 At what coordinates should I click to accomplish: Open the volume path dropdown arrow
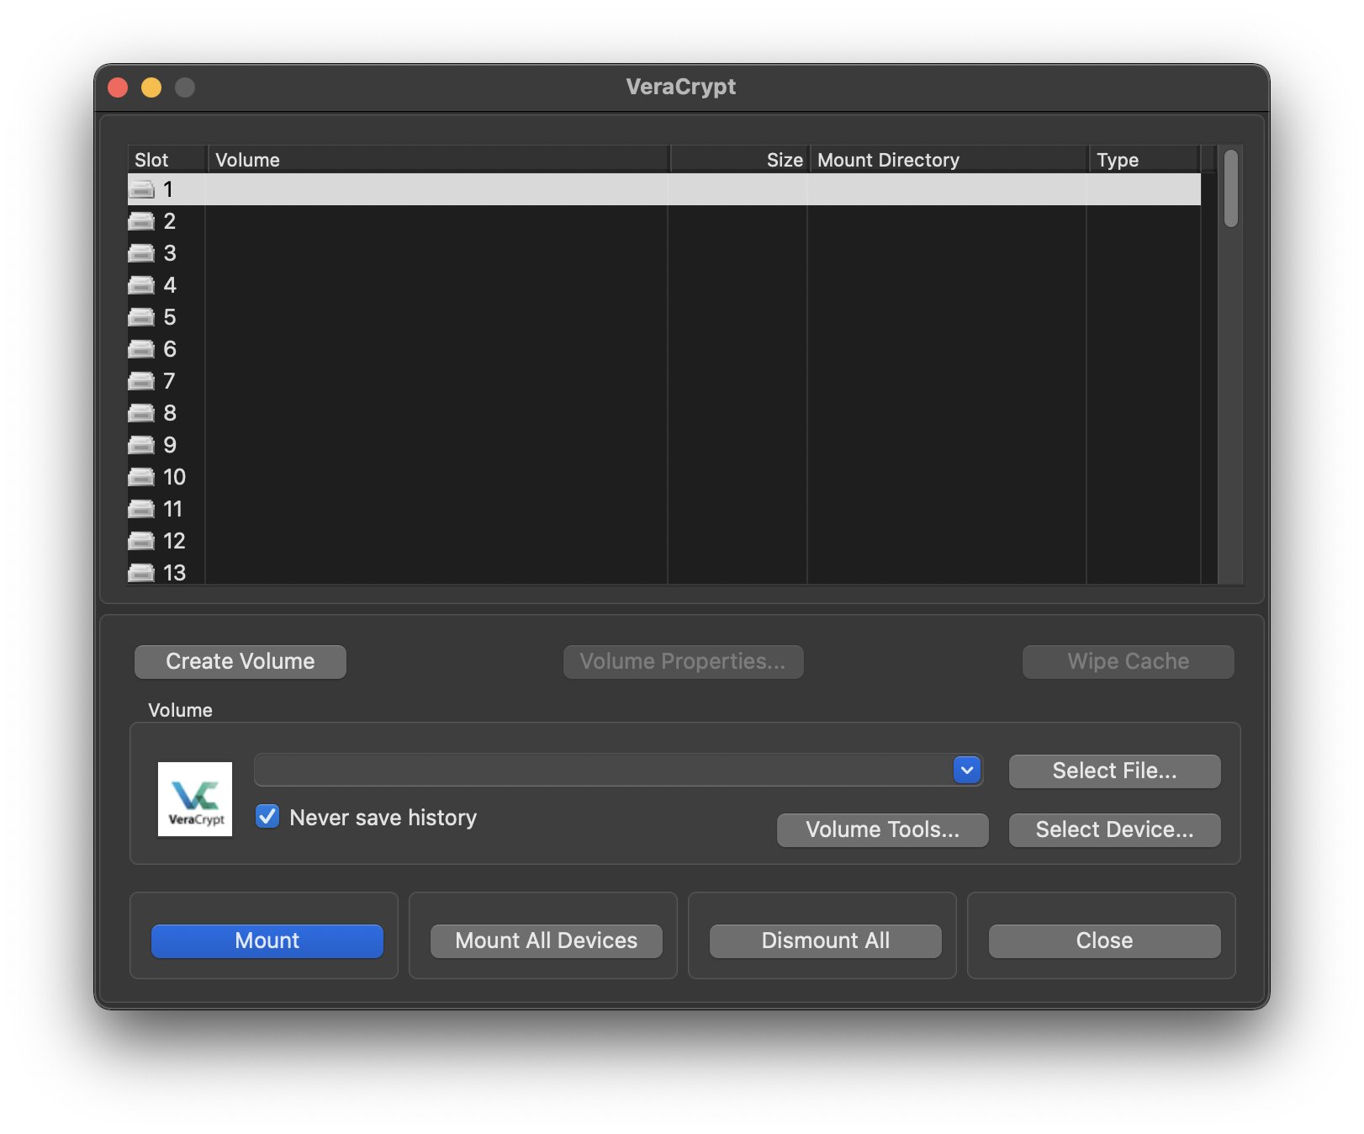point(967,770)
